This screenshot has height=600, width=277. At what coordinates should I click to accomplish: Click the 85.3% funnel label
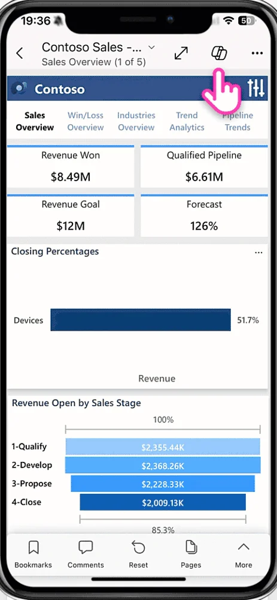pos(163,530)
